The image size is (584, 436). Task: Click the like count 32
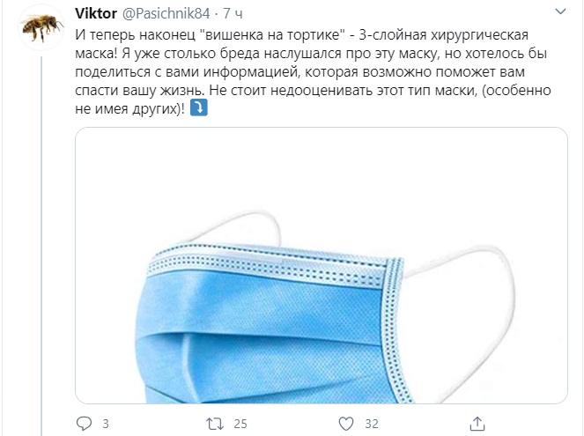pos(372,424)
